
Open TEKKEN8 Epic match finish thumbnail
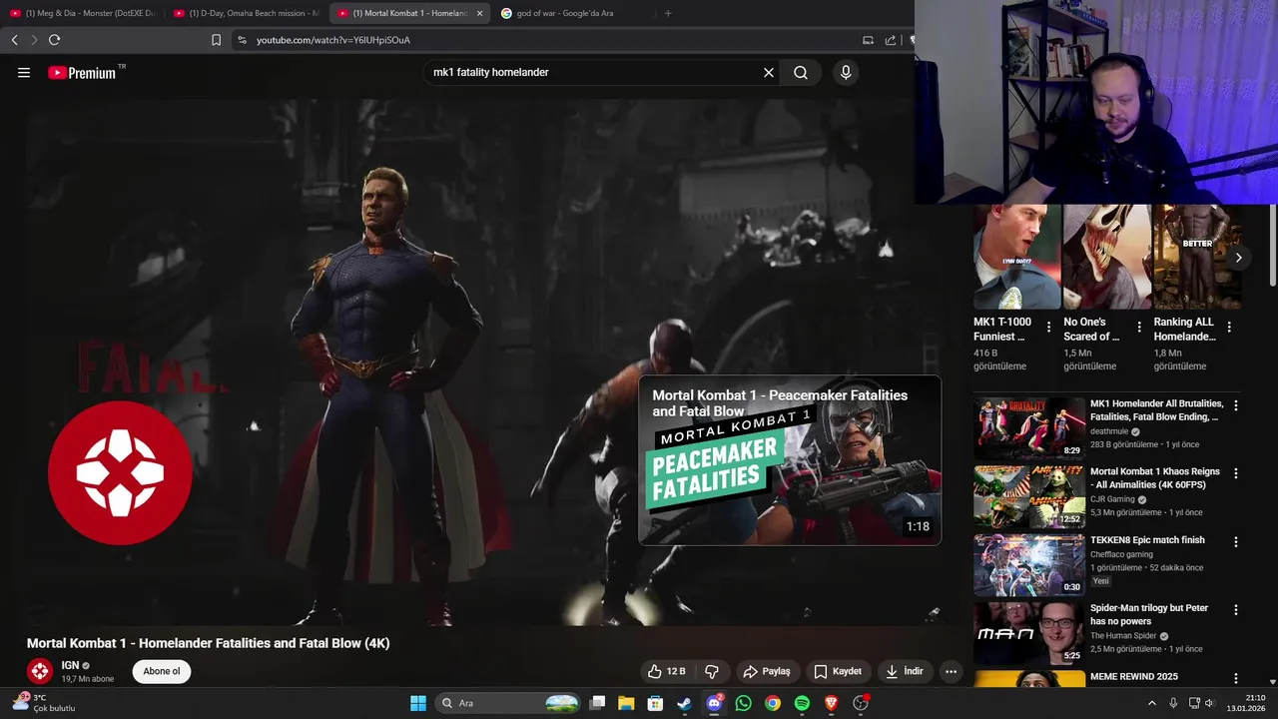pos(1029,564)
